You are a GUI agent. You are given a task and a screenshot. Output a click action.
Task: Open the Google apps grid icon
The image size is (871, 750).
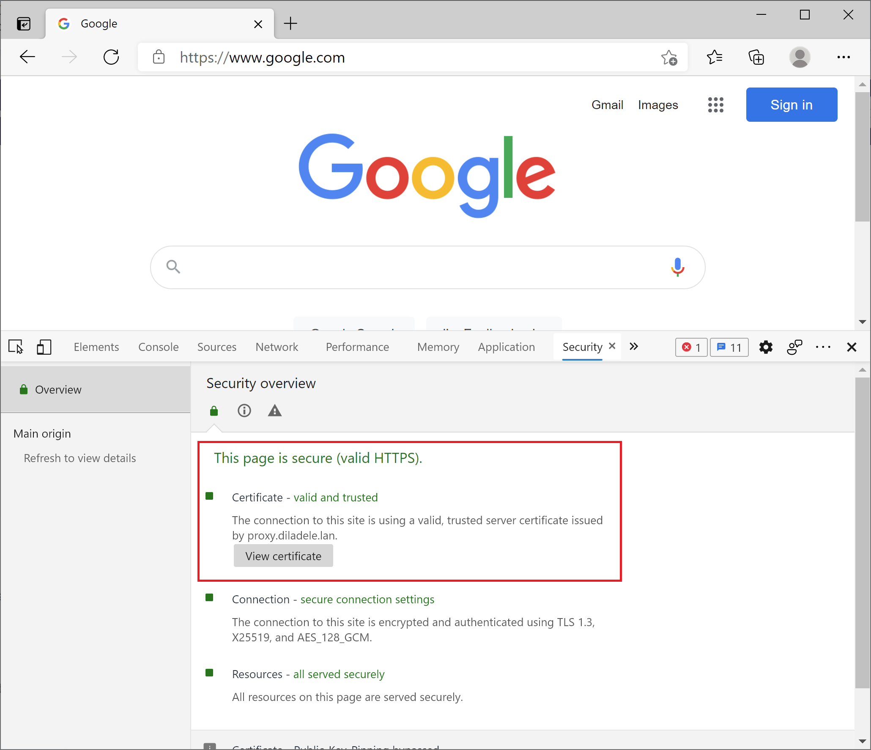tap(715, 104)
